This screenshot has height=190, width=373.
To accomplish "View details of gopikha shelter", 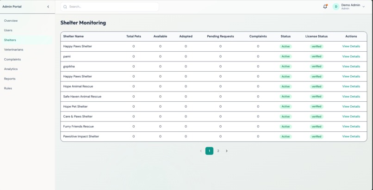I will tap(351, 66).
